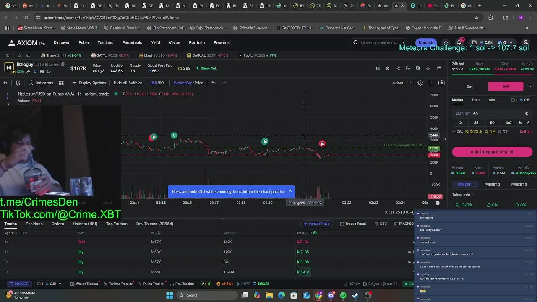Screen dimensions: 537x302
Task: Click the ticker chart-line icon
Action: pyautogui.click(x=28, y=55)
